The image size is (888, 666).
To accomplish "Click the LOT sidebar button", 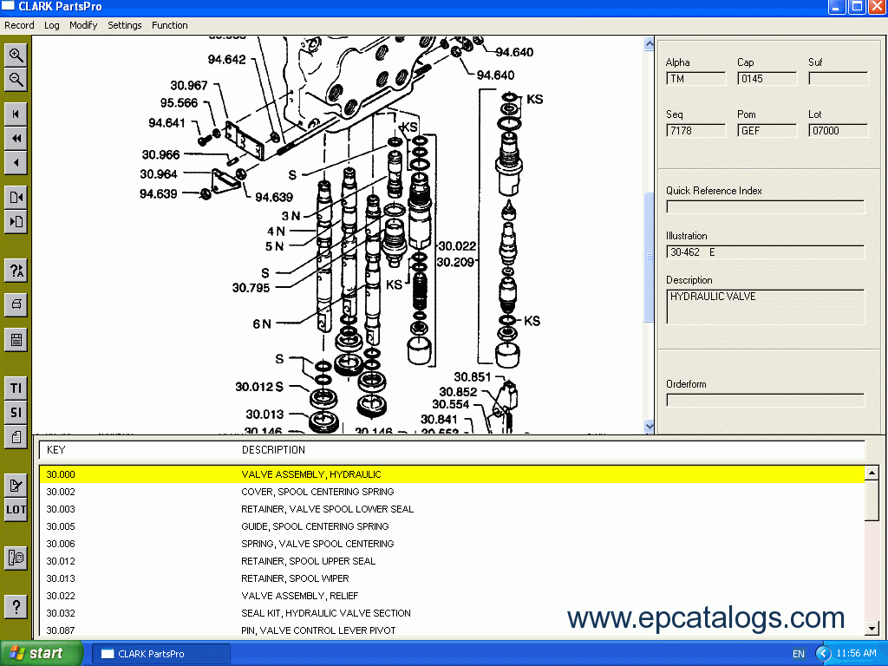I will tap(16, 510).
